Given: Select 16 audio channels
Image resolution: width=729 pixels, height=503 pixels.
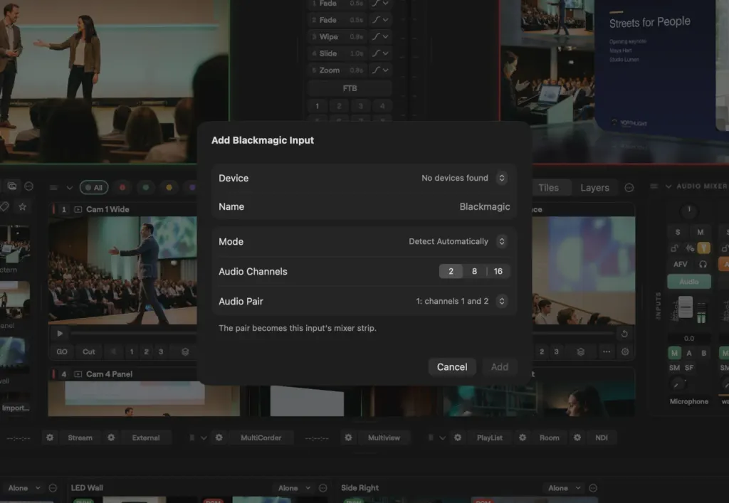Looking at the screenshot, I should 498,271.
